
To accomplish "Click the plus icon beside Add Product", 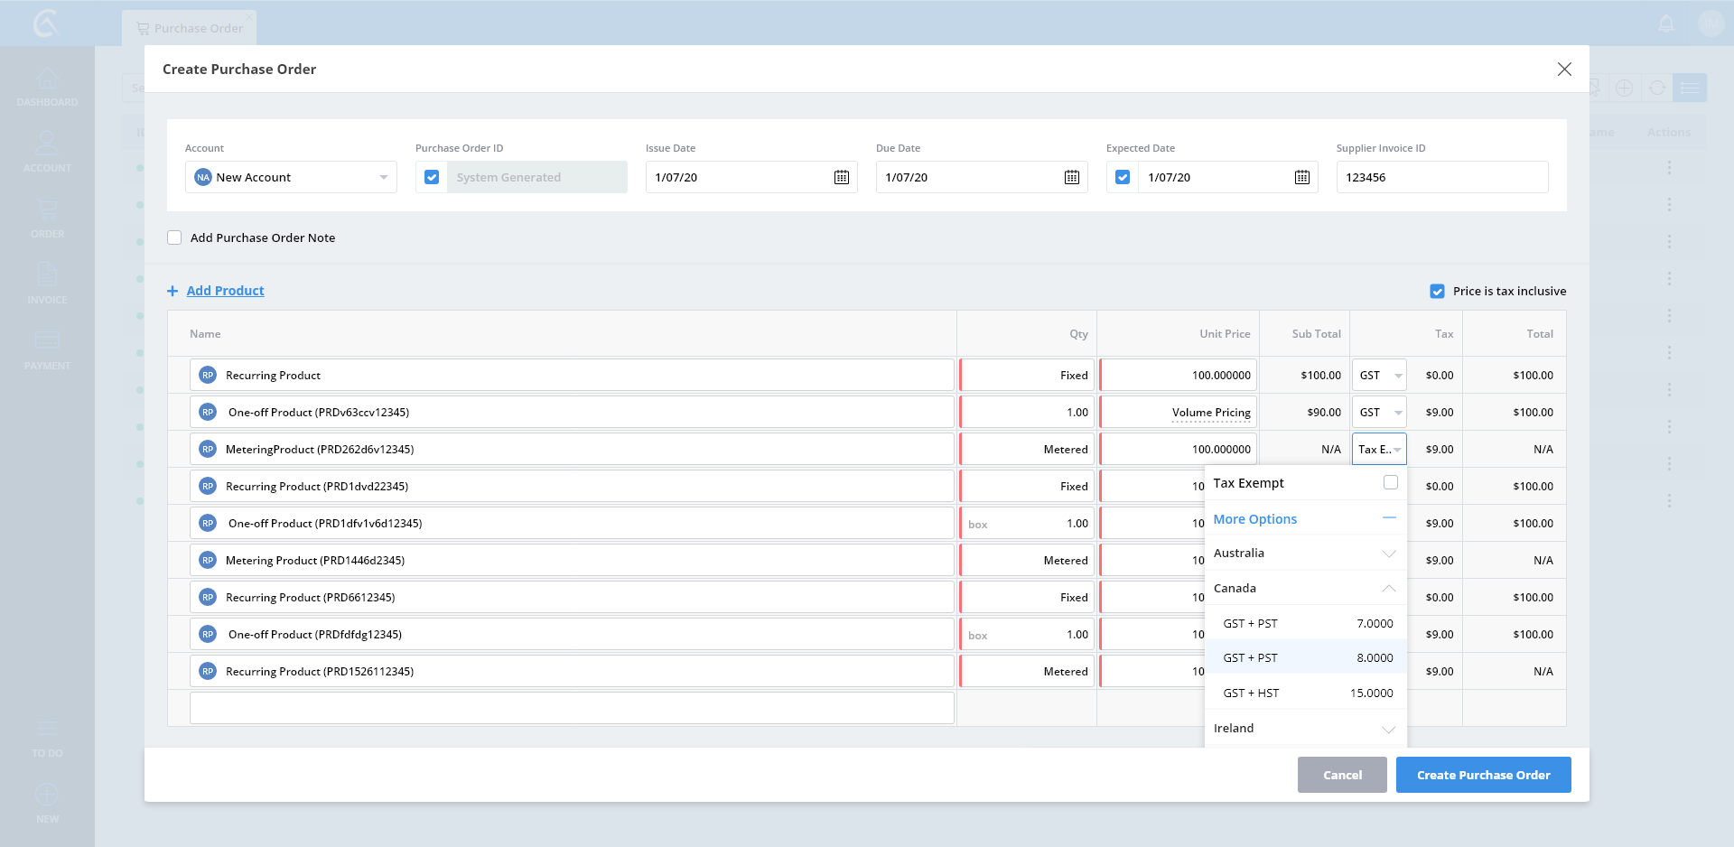I will pyautogui.click(x=172, y=291).
